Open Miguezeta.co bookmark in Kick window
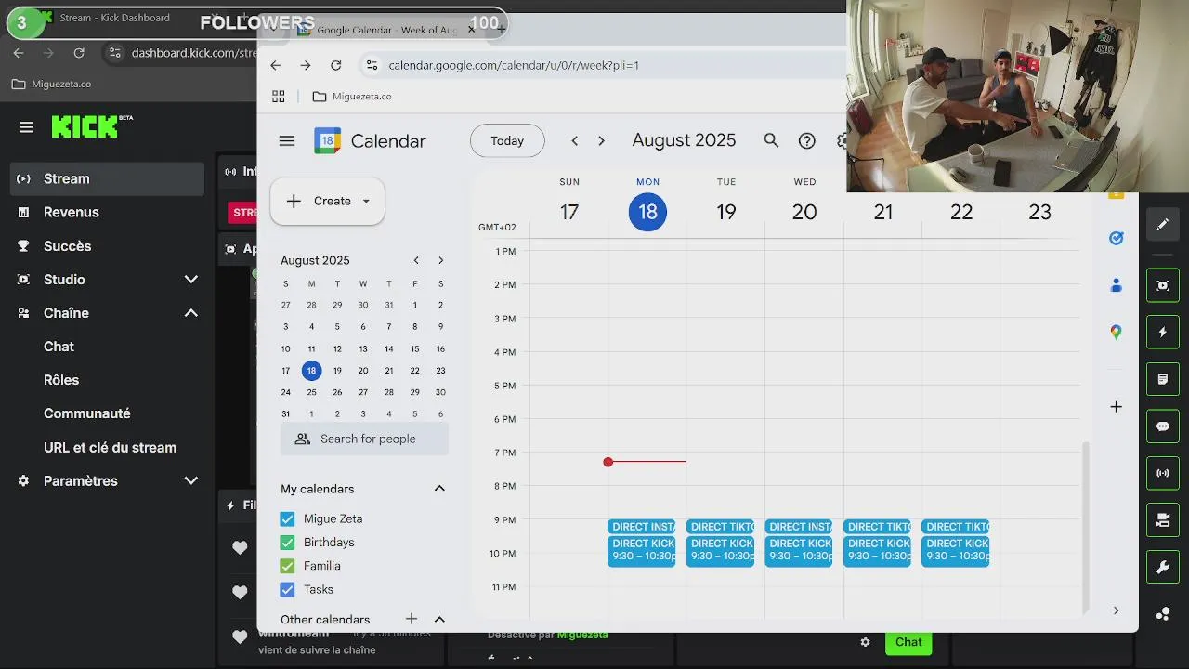Image resolution: width=1189 pixels, height=669 pixels. [x=51, y=84]
